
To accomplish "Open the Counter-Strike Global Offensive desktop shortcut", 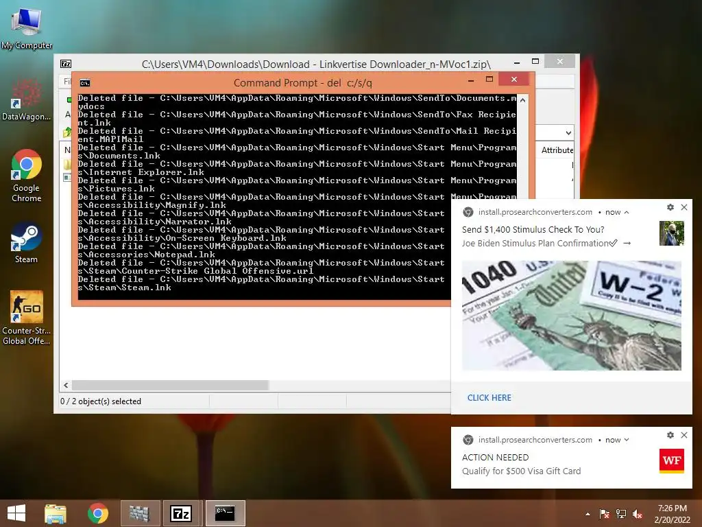I will (27, 317).
